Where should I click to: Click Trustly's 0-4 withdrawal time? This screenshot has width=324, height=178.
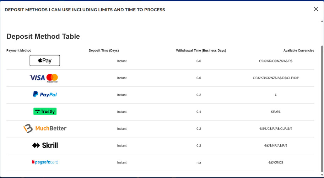[x=199, y=112]
